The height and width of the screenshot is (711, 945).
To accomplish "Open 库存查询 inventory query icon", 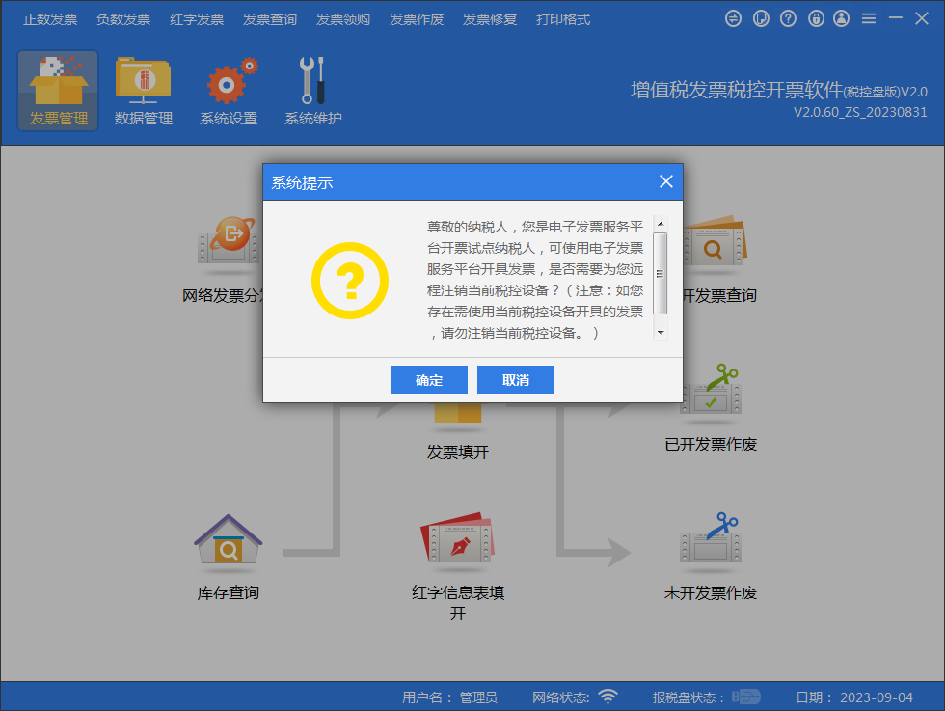I will 228,545.
